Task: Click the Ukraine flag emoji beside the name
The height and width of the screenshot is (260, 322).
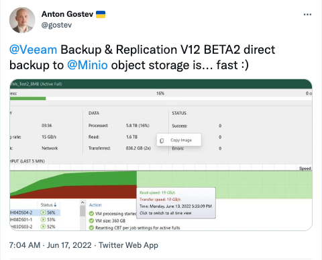Action: pyautogui.click(x=101, y=14)
